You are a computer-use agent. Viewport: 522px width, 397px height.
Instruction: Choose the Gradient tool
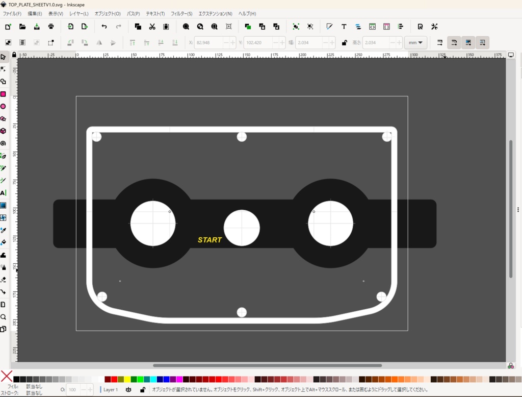(x=3, y=206)
